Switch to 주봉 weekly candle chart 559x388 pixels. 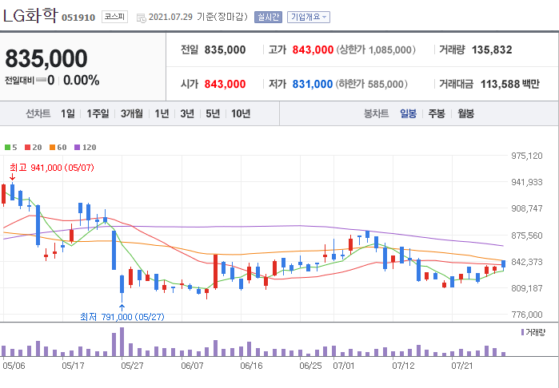(437, 113)
